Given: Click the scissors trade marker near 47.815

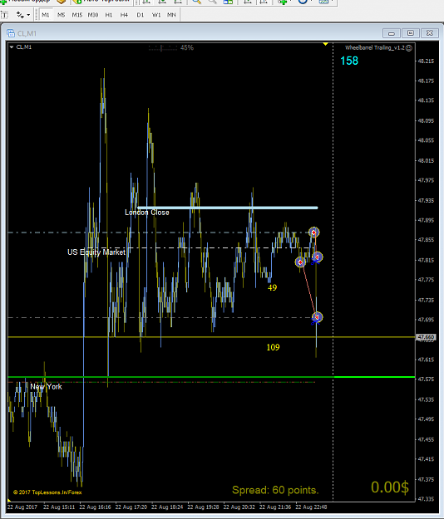Looking at the screenshot, I should 317,257.
